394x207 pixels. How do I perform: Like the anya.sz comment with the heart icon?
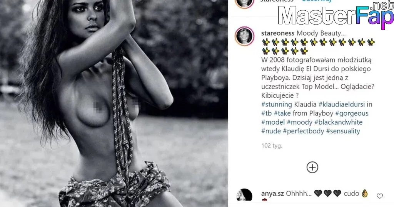379,196
